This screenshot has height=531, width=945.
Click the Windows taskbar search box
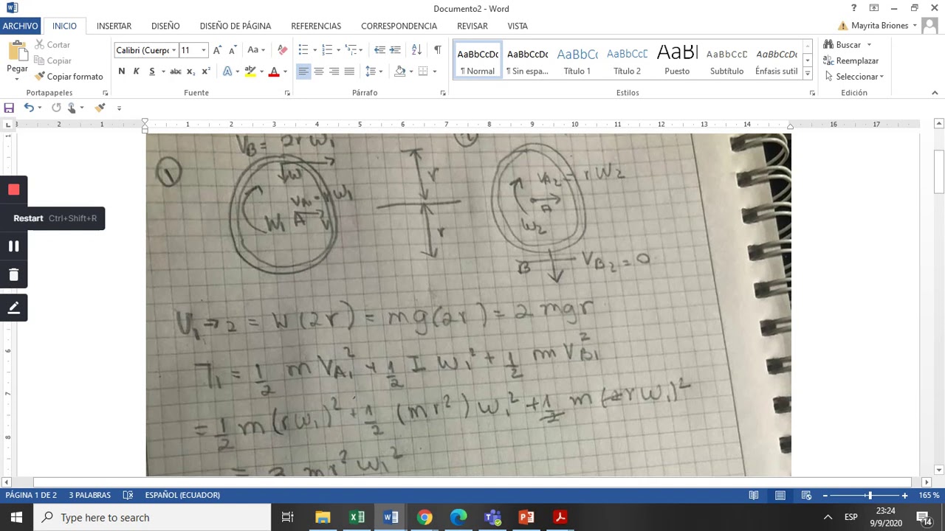pos(153,518)
